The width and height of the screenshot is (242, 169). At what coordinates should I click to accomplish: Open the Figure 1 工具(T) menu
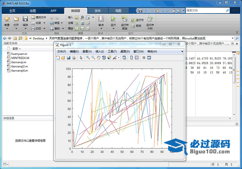(112, 51)
